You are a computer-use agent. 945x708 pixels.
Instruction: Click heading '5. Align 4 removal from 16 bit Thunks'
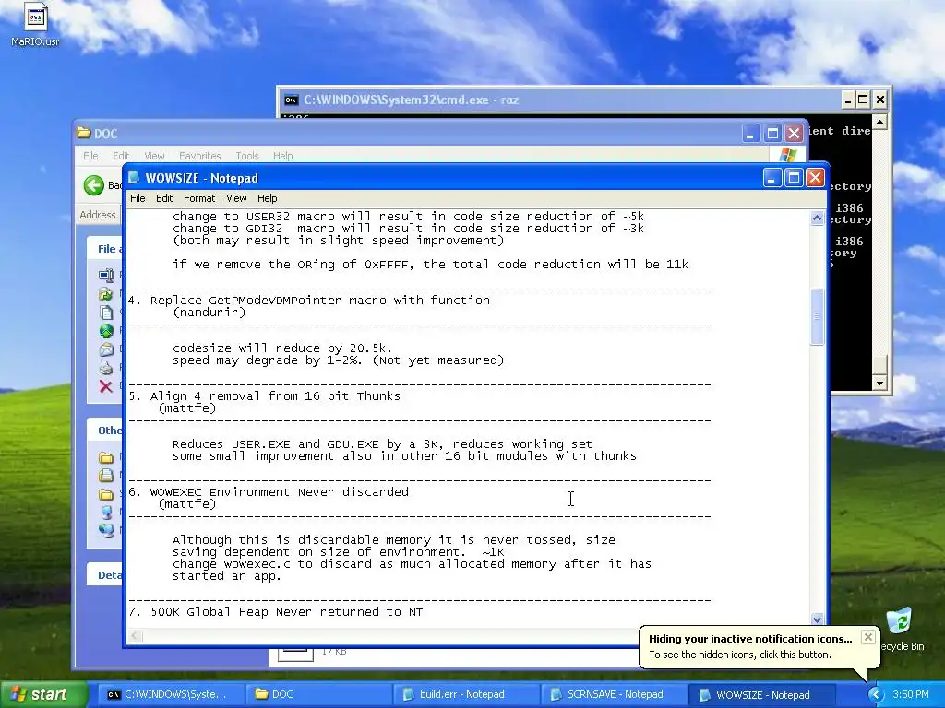point(264,395)
